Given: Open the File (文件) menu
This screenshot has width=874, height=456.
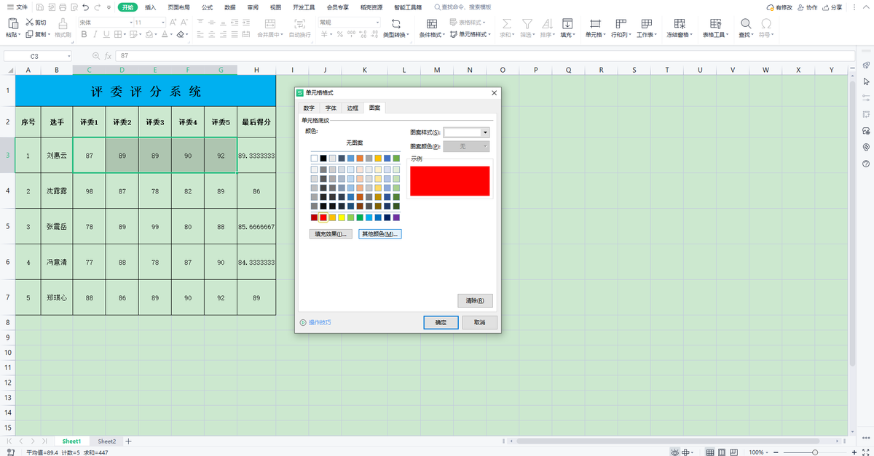Looking at the screenshot, I should click(x=18, y=7).
